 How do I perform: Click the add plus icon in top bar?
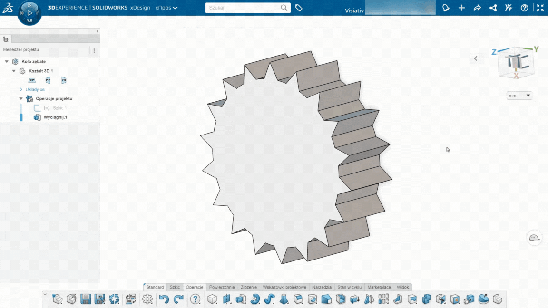pos(462,8)
